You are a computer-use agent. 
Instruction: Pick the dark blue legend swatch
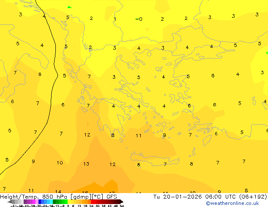[x=40, y=202]
